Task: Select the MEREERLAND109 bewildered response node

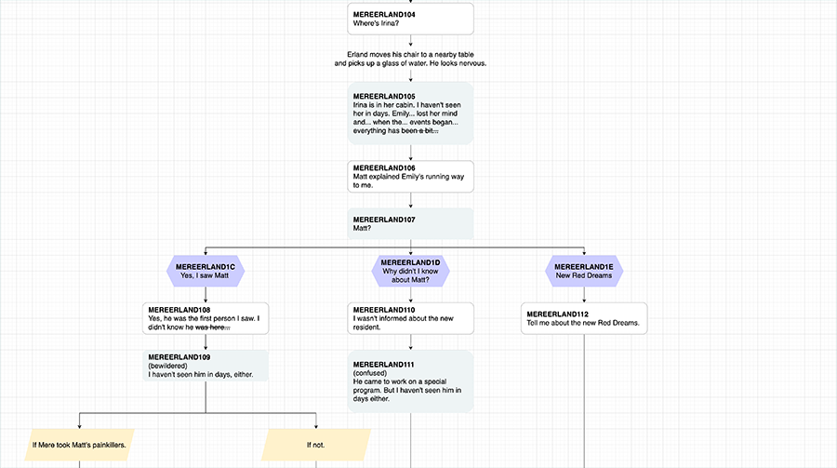Action: 206,366
